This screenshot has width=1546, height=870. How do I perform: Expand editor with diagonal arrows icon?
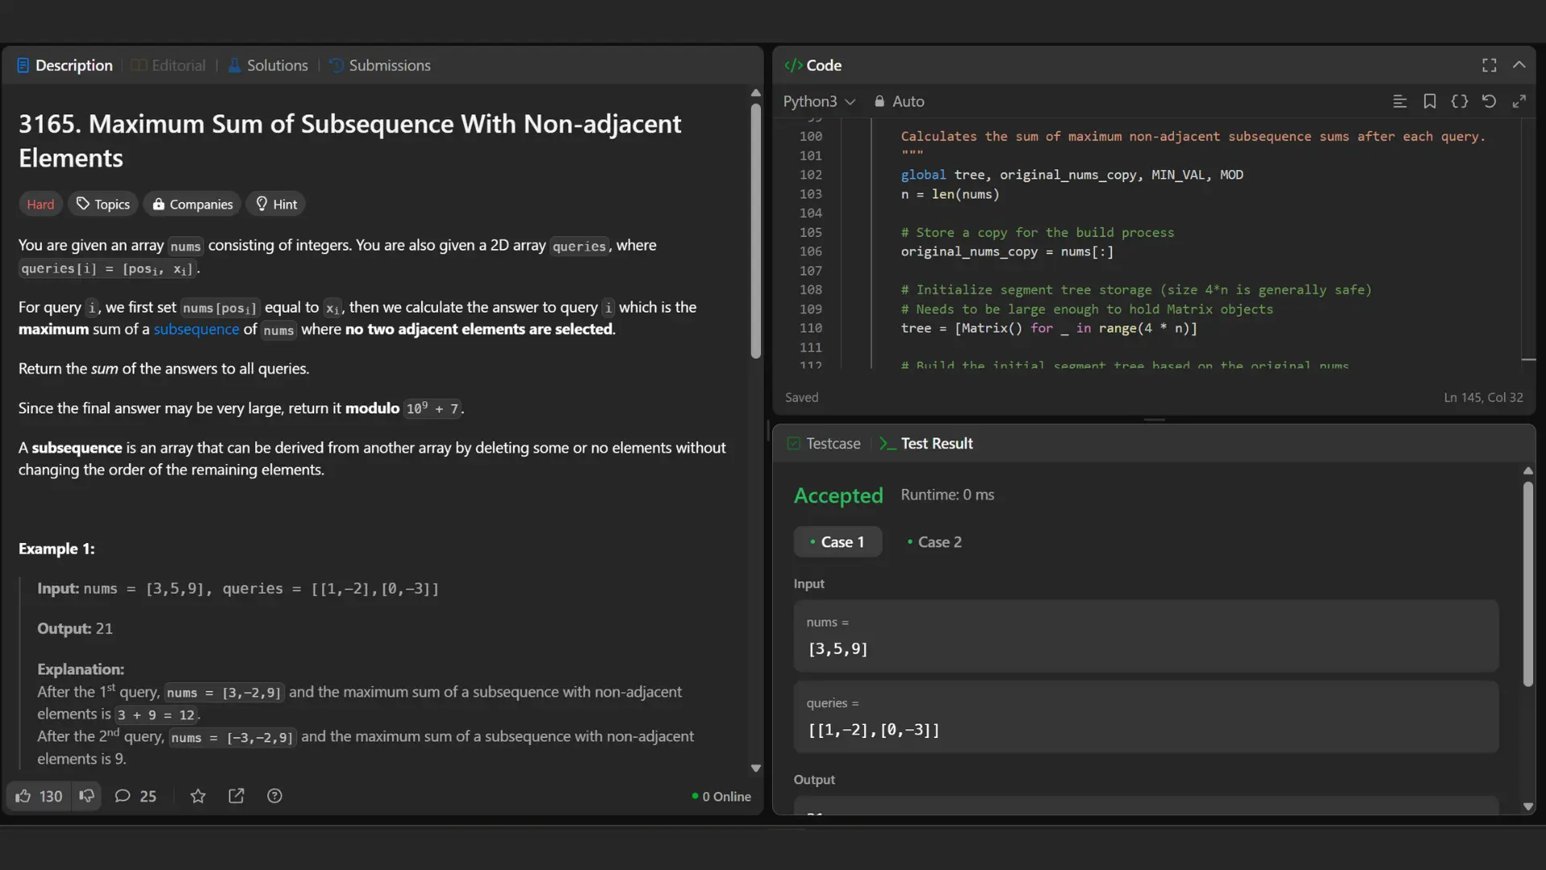point(1519,101)
